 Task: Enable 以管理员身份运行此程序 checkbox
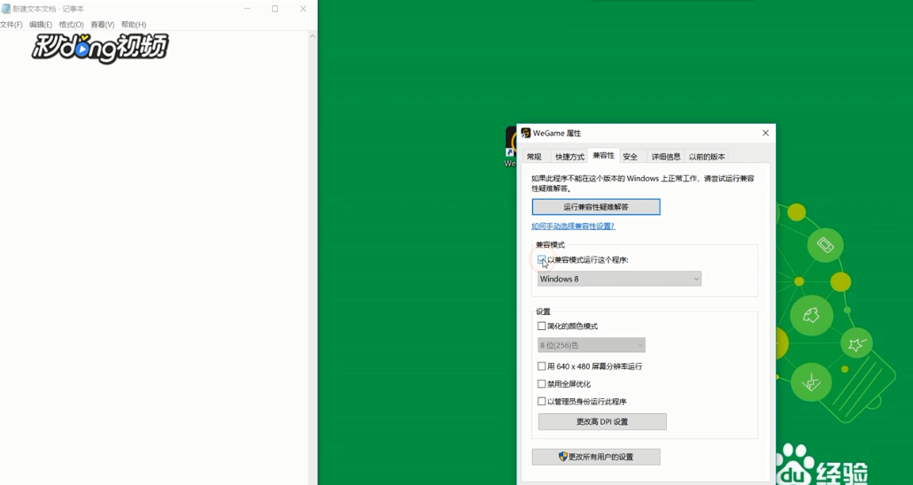(541, 401)
